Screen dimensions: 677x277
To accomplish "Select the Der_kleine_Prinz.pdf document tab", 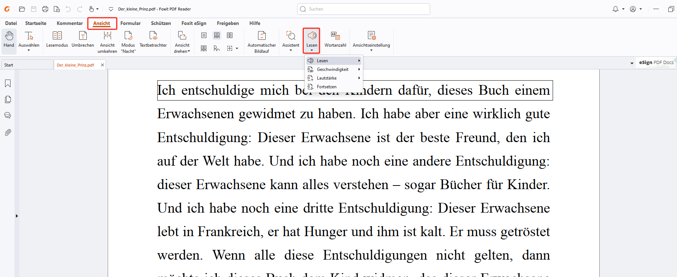I will tap(75, 65).
